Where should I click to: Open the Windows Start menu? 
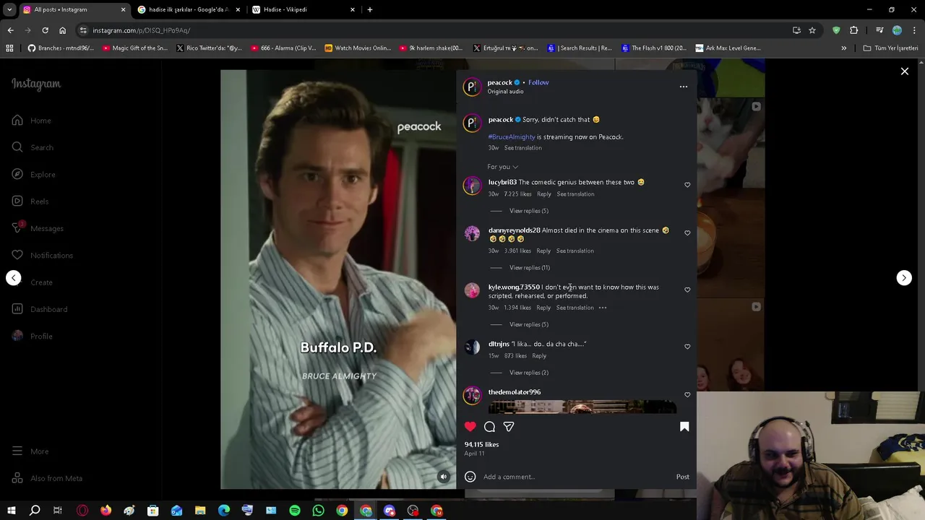click(11, 511)
